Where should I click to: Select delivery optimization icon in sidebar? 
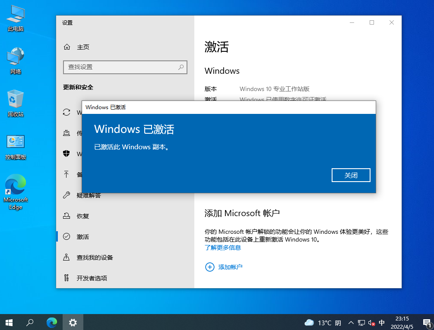pos(67,133)
